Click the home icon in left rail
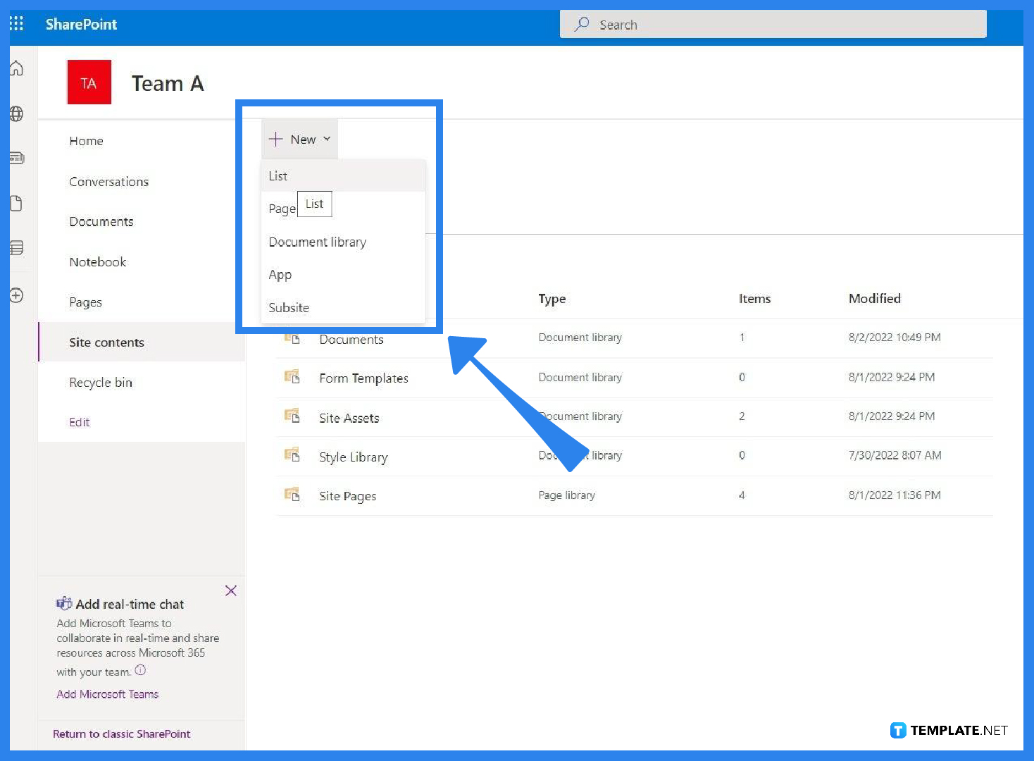This screenshot has width=1034, height=761. pyautogui.click(x=16, y=68)
